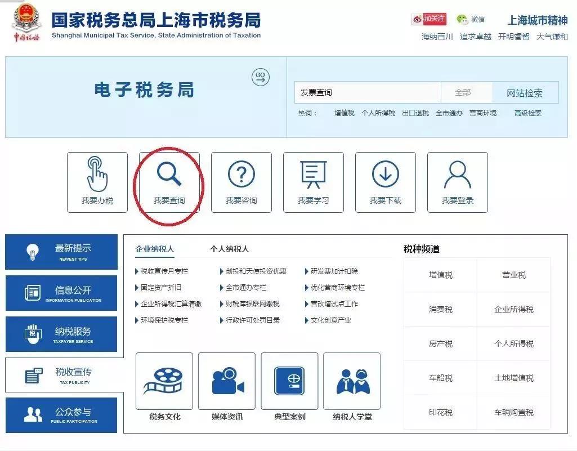Click inside the 发票查询 search field
Viewport: 577px width, 451px height.
366,92
